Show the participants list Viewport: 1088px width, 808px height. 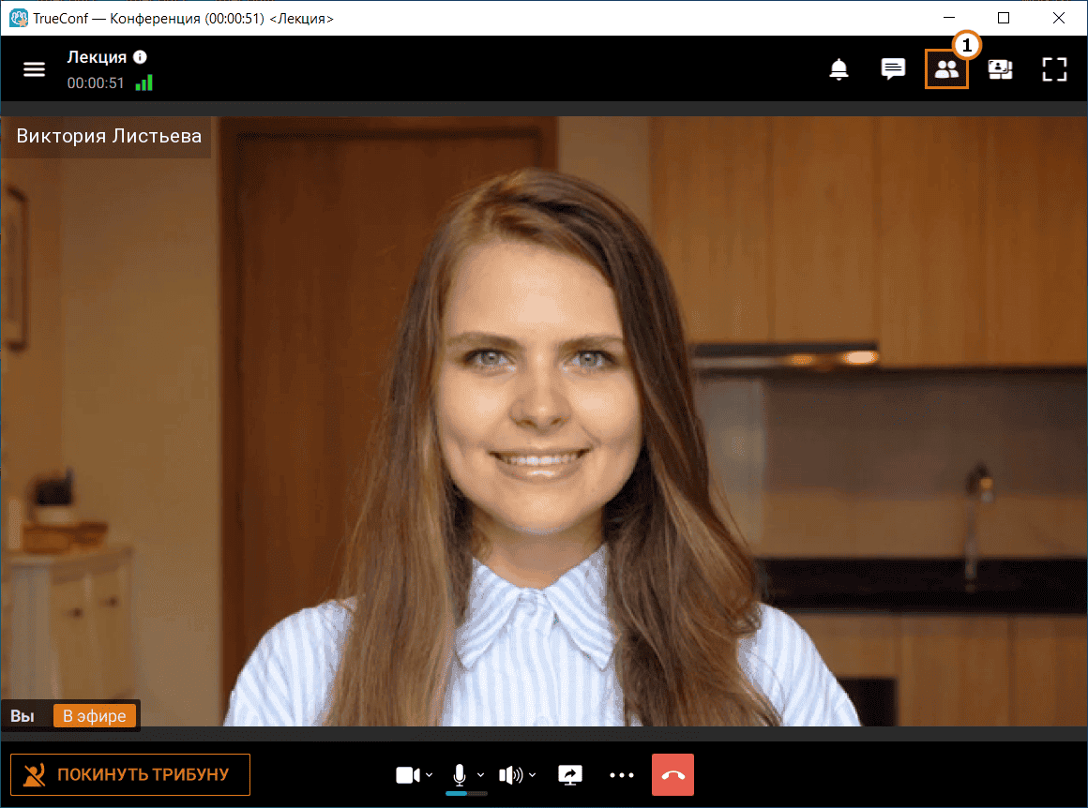click(946, 69)
